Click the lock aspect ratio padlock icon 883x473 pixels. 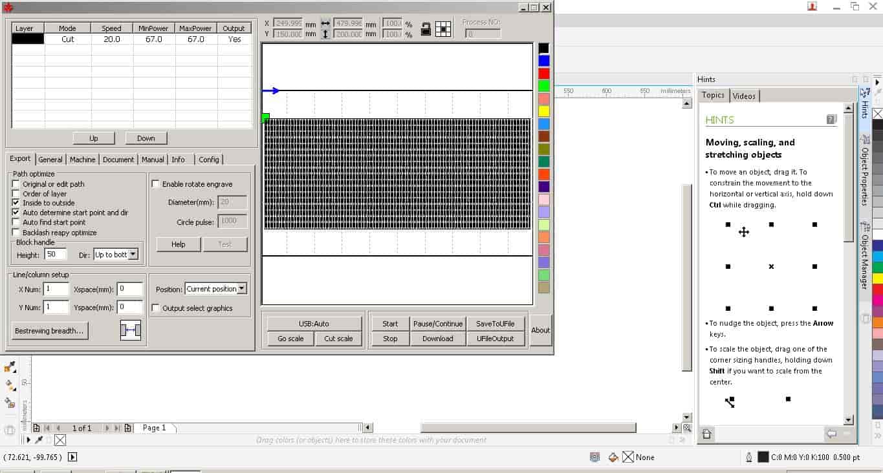pyautogui.click(x=426, y=28)
